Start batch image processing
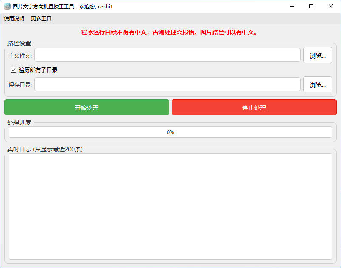The width and height of the screenshot is (341, 268). [86, 107]
